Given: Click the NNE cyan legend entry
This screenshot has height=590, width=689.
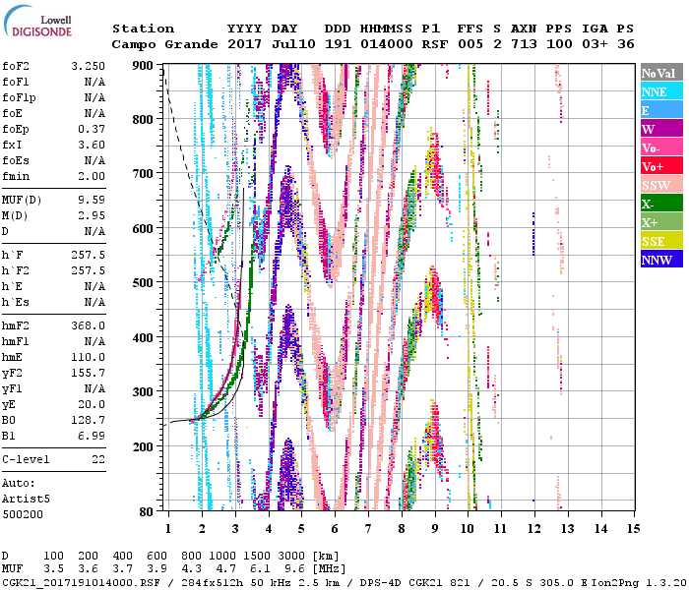Looking at the screenshot, I should point(658,91).
